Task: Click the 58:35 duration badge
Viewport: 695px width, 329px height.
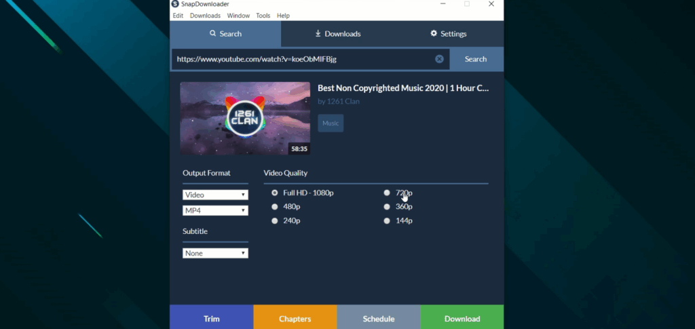Action: pos(299,149)
